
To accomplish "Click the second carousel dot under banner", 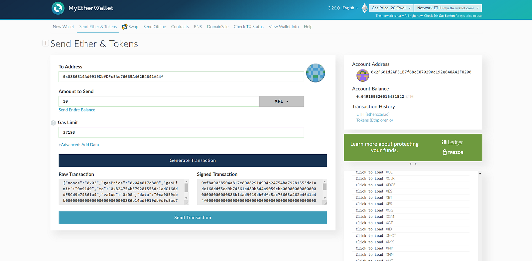I will coord(416,164).
